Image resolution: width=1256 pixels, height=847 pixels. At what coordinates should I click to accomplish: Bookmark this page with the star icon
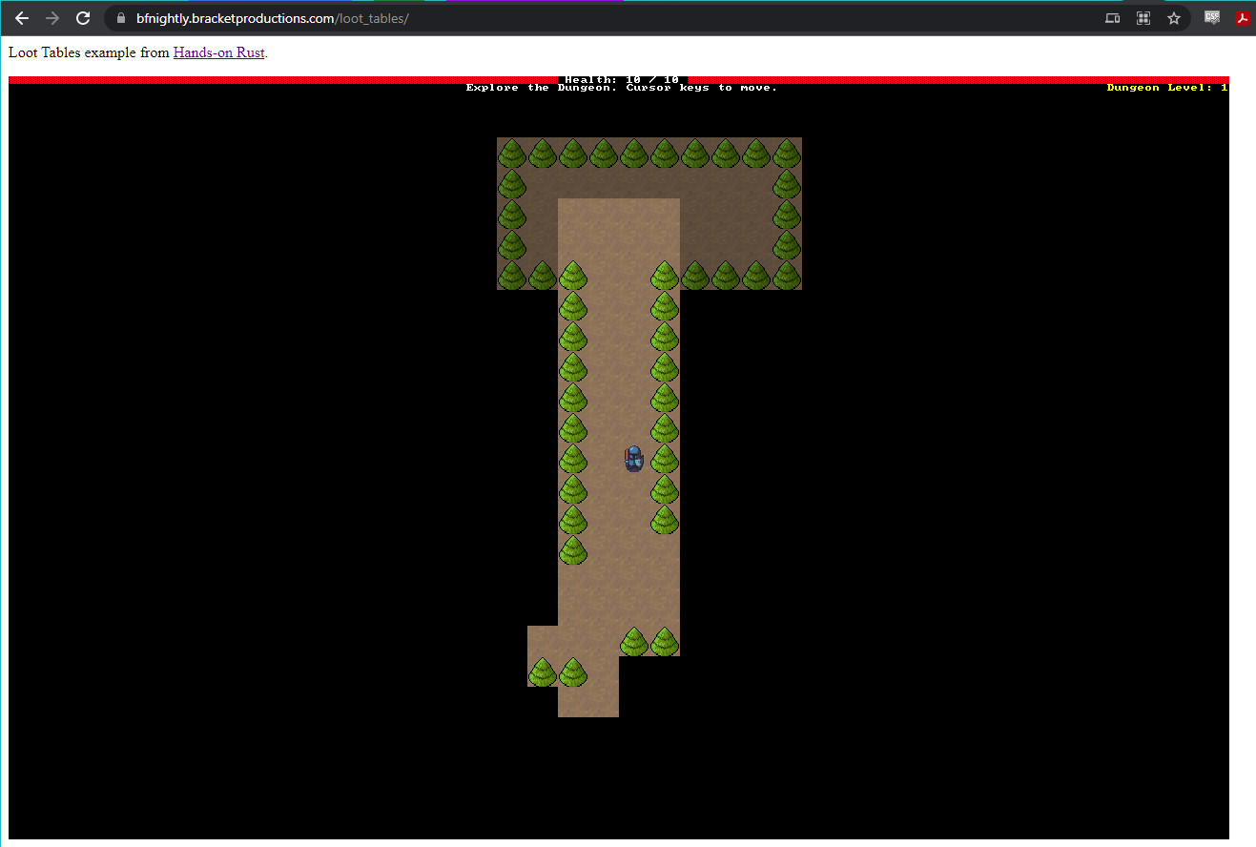(1174, 18)
